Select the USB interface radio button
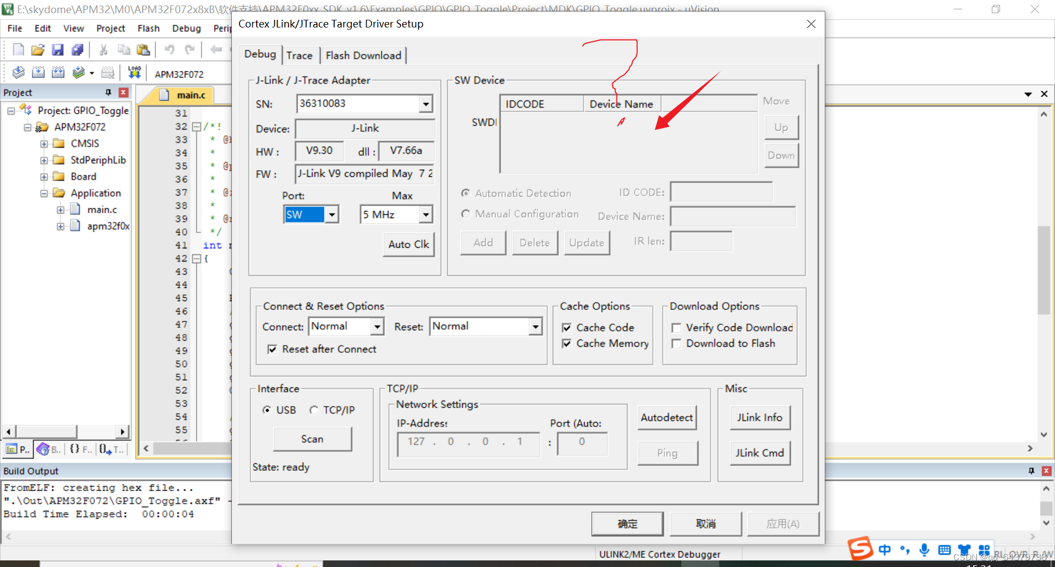This screenshot has height=567, width=1055. 267,410
